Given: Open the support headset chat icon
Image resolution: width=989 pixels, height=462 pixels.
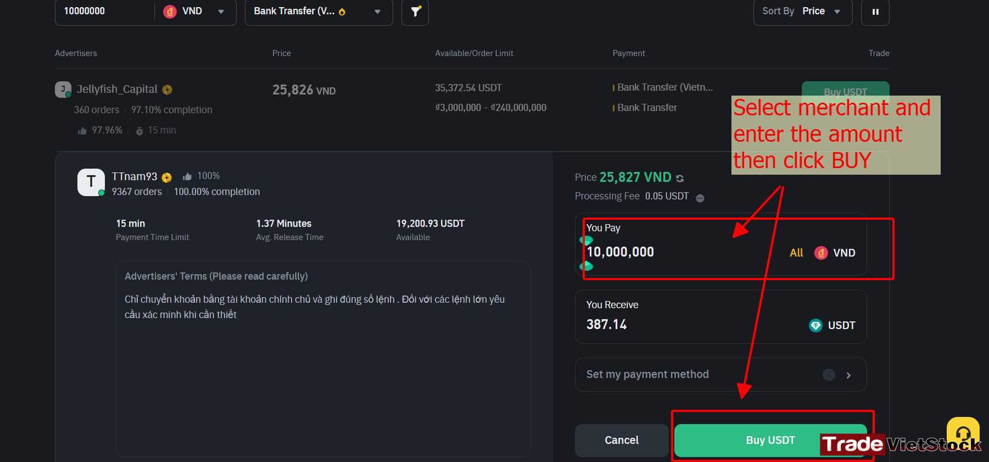Looking at the screenshot, I should click(x=963, y=433).
